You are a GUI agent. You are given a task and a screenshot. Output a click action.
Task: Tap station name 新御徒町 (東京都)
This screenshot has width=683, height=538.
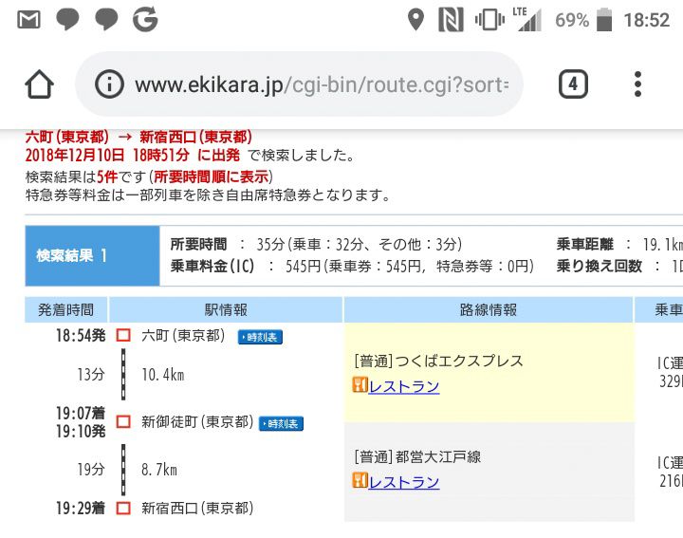[x=197, y=421]
